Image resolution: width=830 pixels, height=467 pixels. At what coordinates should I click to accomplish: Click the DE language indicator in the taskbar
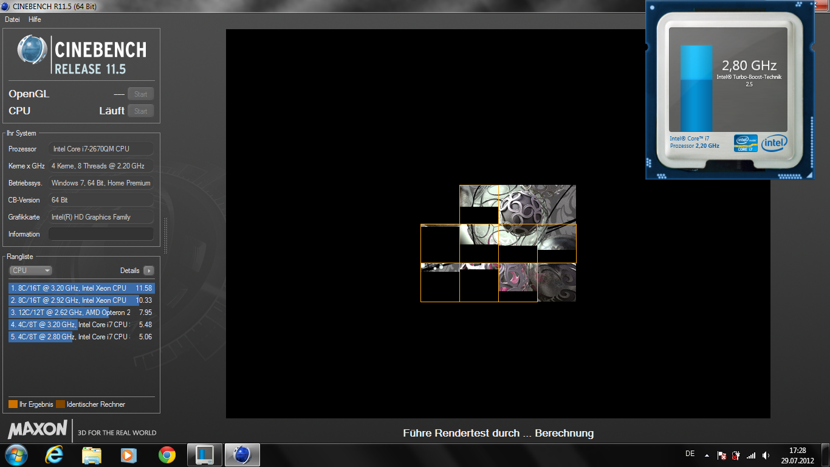click(x=690, y=454)
